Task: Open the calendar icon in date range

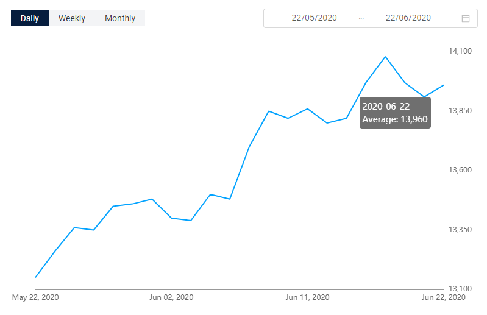Action: 465,18
